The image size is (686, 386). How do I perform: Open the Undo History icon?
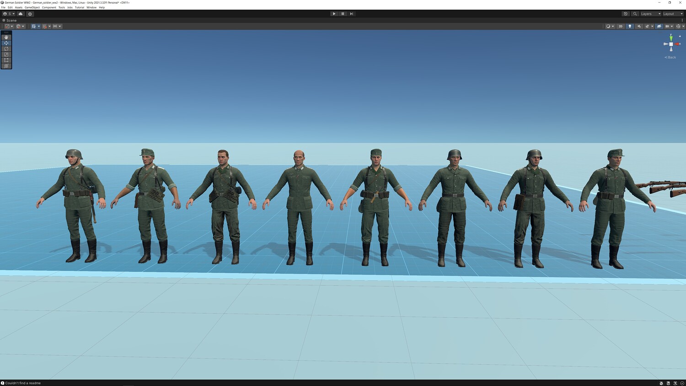pyautogui.click(x=626, y=14)
